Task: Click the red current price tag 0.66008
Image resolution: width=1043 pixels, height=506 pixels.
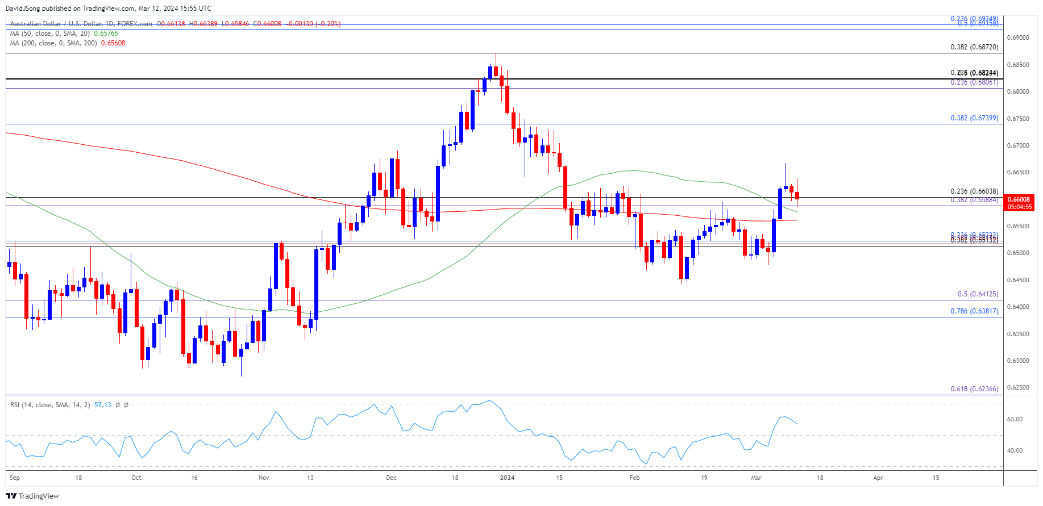Action: coord(1019,199)
